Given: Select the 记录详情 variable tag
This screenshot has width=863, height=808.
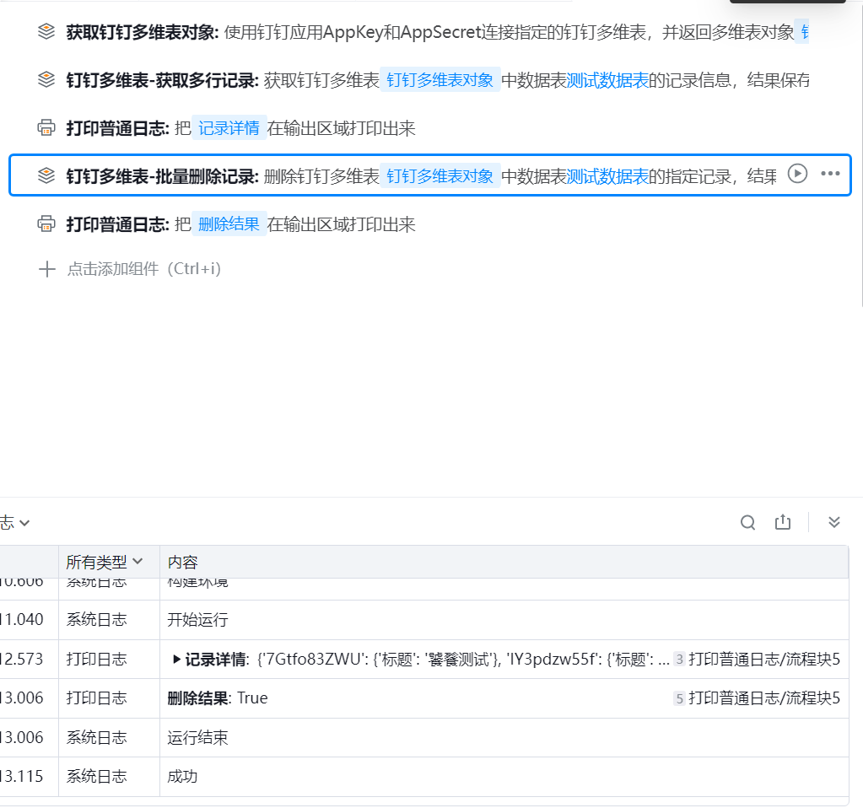Looking at the screenshot, I should [229, 128].
